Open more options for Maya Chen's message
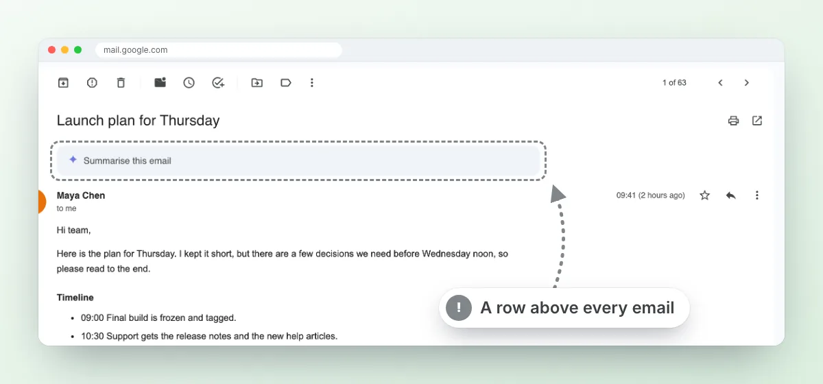Screen dimensions: 823x384 click(757, 195)
